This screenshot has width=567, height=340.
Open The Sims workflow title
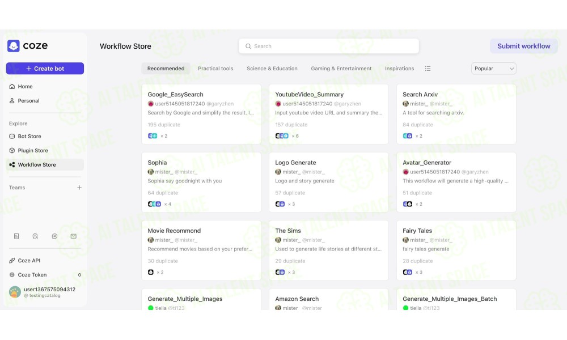(x=288, y=231)
